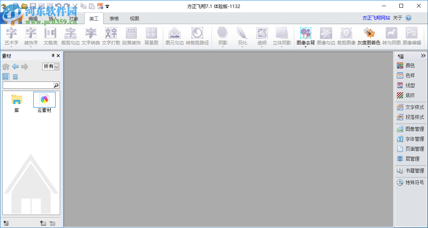Pin the 素材 panel
Image resolution: width=428 pixels, height=228 pixels.
point(53,55)
